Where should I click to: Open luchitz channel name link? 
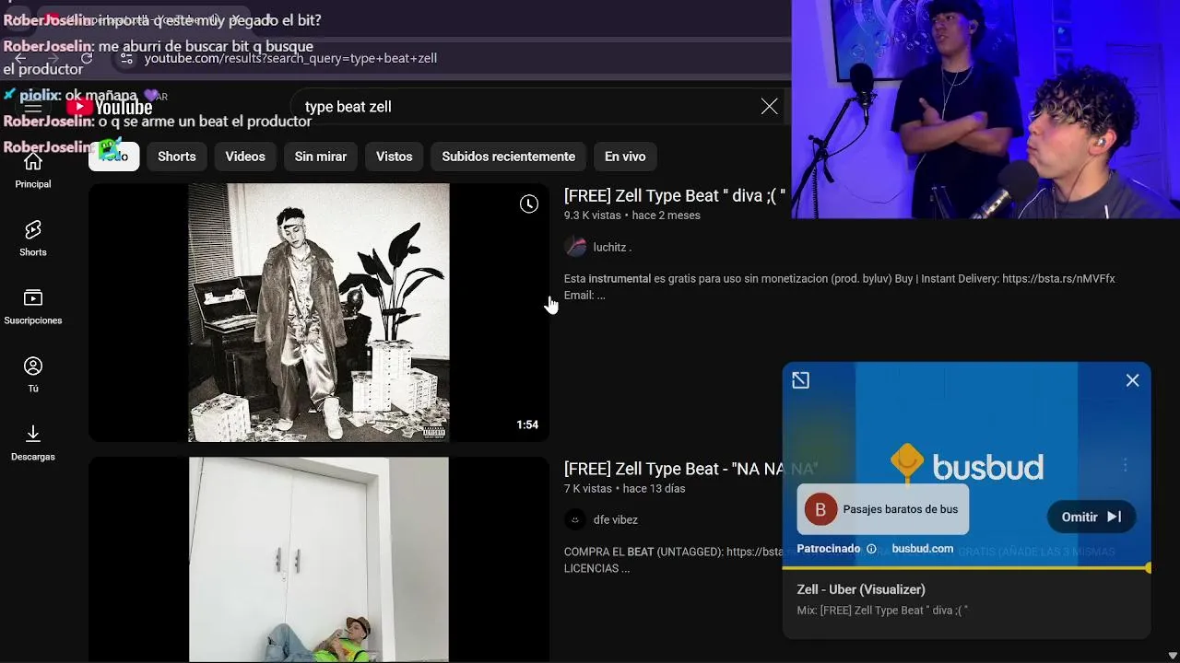click(612, 247)
